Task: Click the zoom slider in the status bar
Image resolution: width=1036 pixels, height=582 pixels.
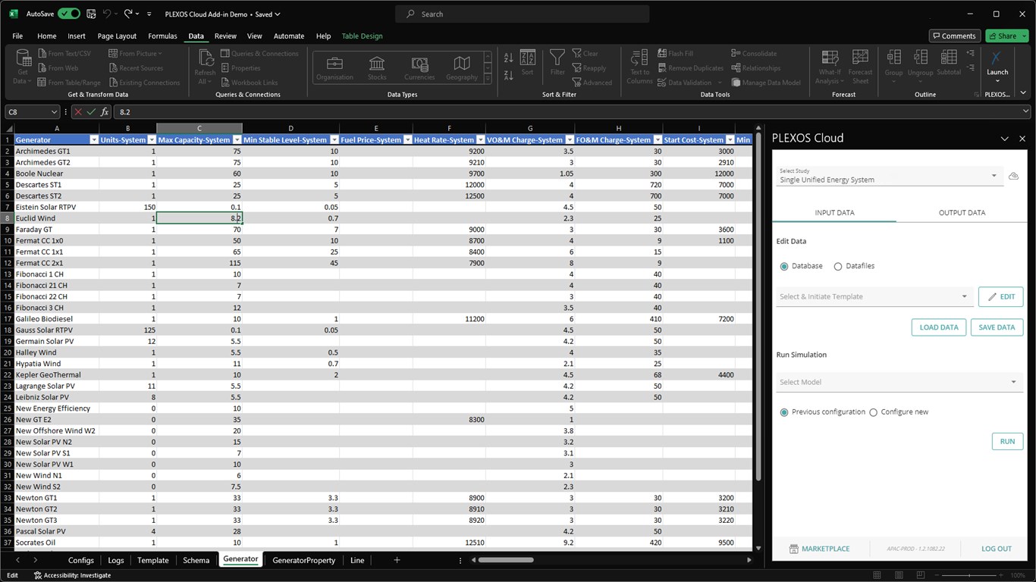Action: (969, 576)
